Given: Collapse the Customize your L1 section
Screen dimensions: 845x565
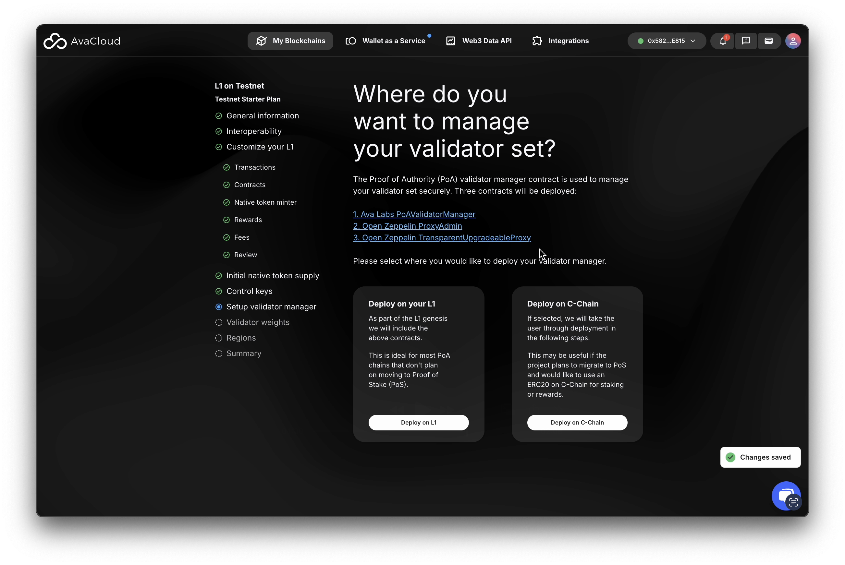Looking at the screenshot, I should click(x=260, y=147).
